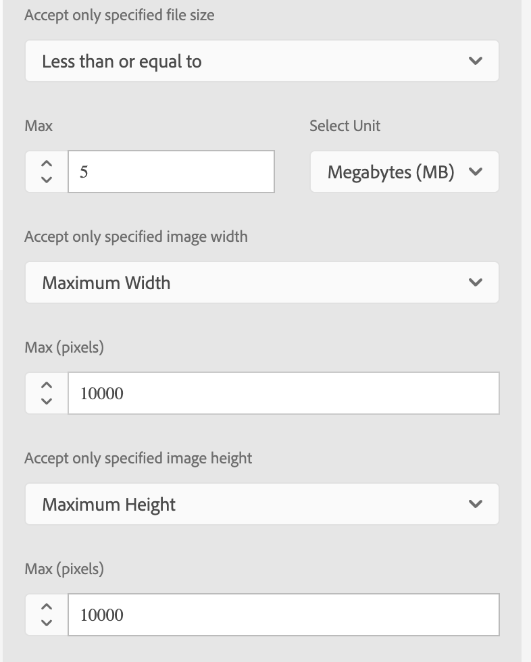The width and height of the screenshot is (531, 662).
Task: Click the 'Accept only specified image height' label
Action: [x=138, y=458]
